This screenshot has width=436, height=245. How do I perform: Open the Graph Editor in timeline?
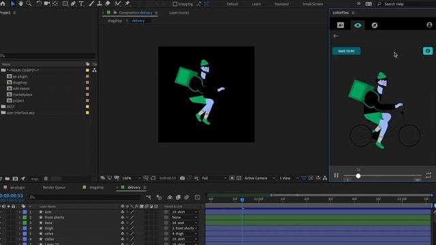[198, 197]
